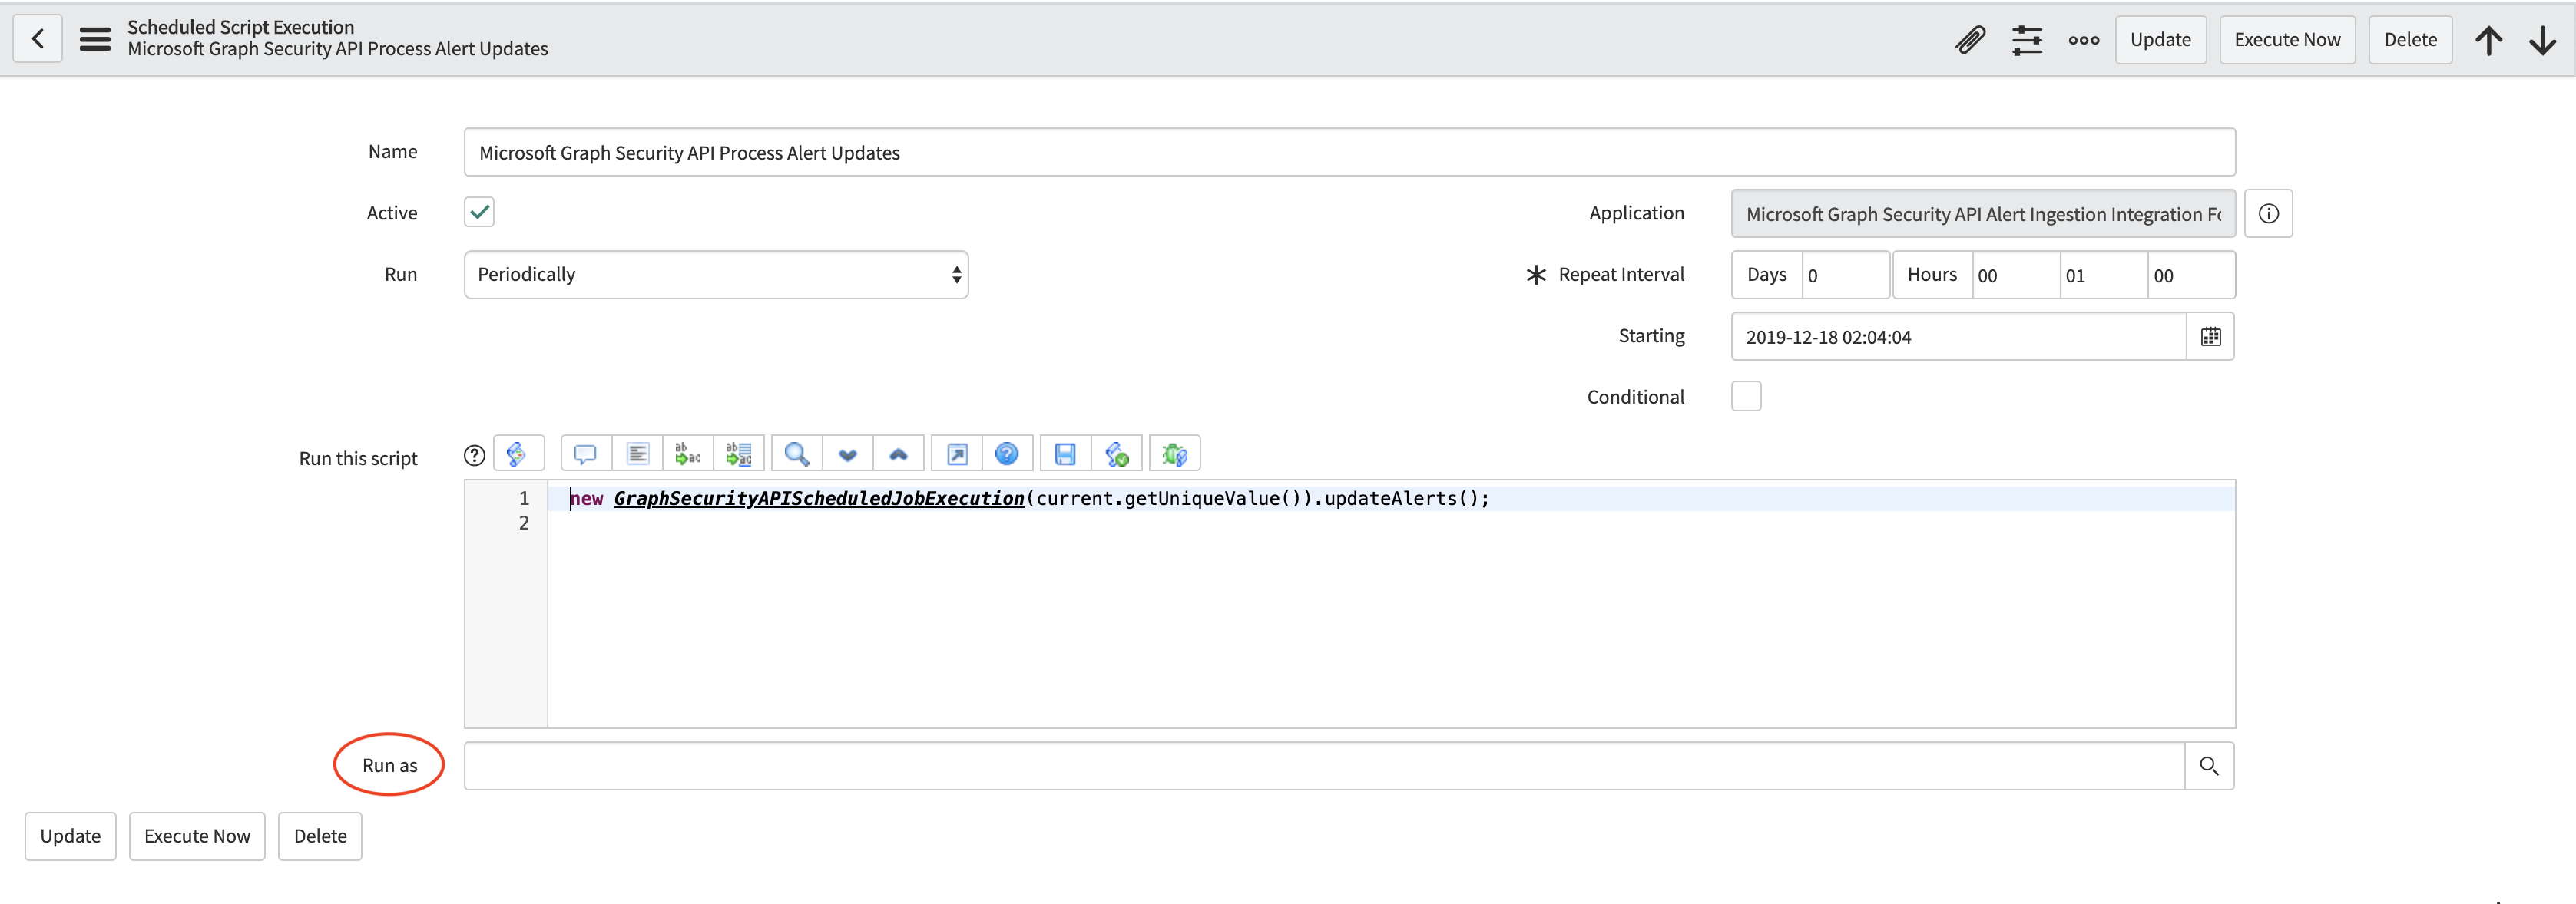Open more options three-dots menu
2576x904 pixels.
[2084, 40]
